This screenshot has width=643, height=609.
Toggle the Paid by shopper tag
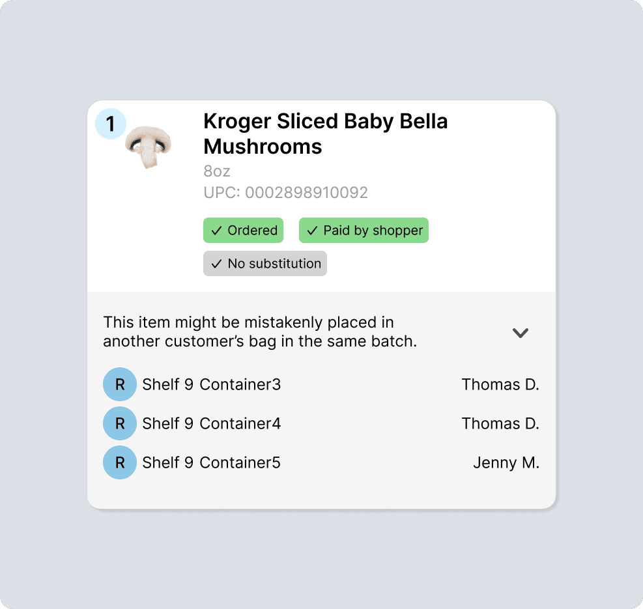(364, 231)
